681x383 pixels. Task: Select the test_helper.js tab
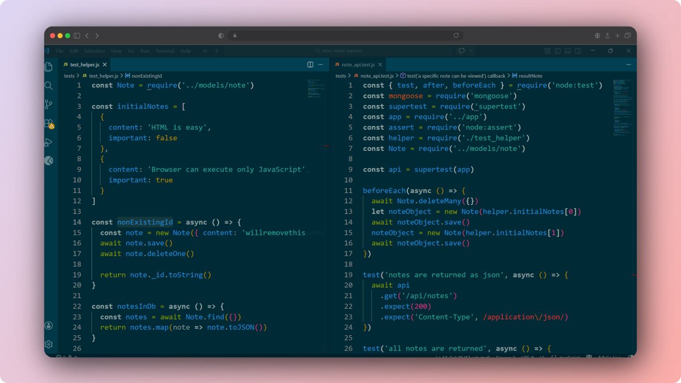[x=85, y=65]
